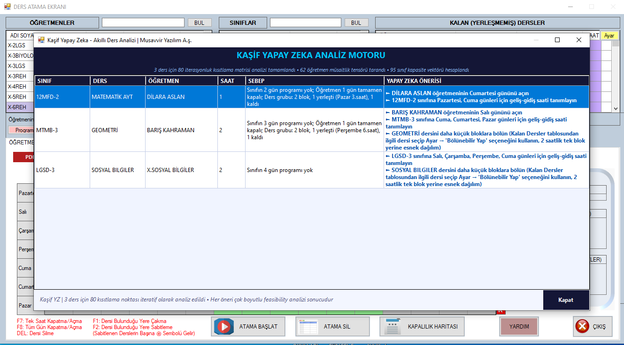Click the red X icon beside ÇIKIŞ

582,326
